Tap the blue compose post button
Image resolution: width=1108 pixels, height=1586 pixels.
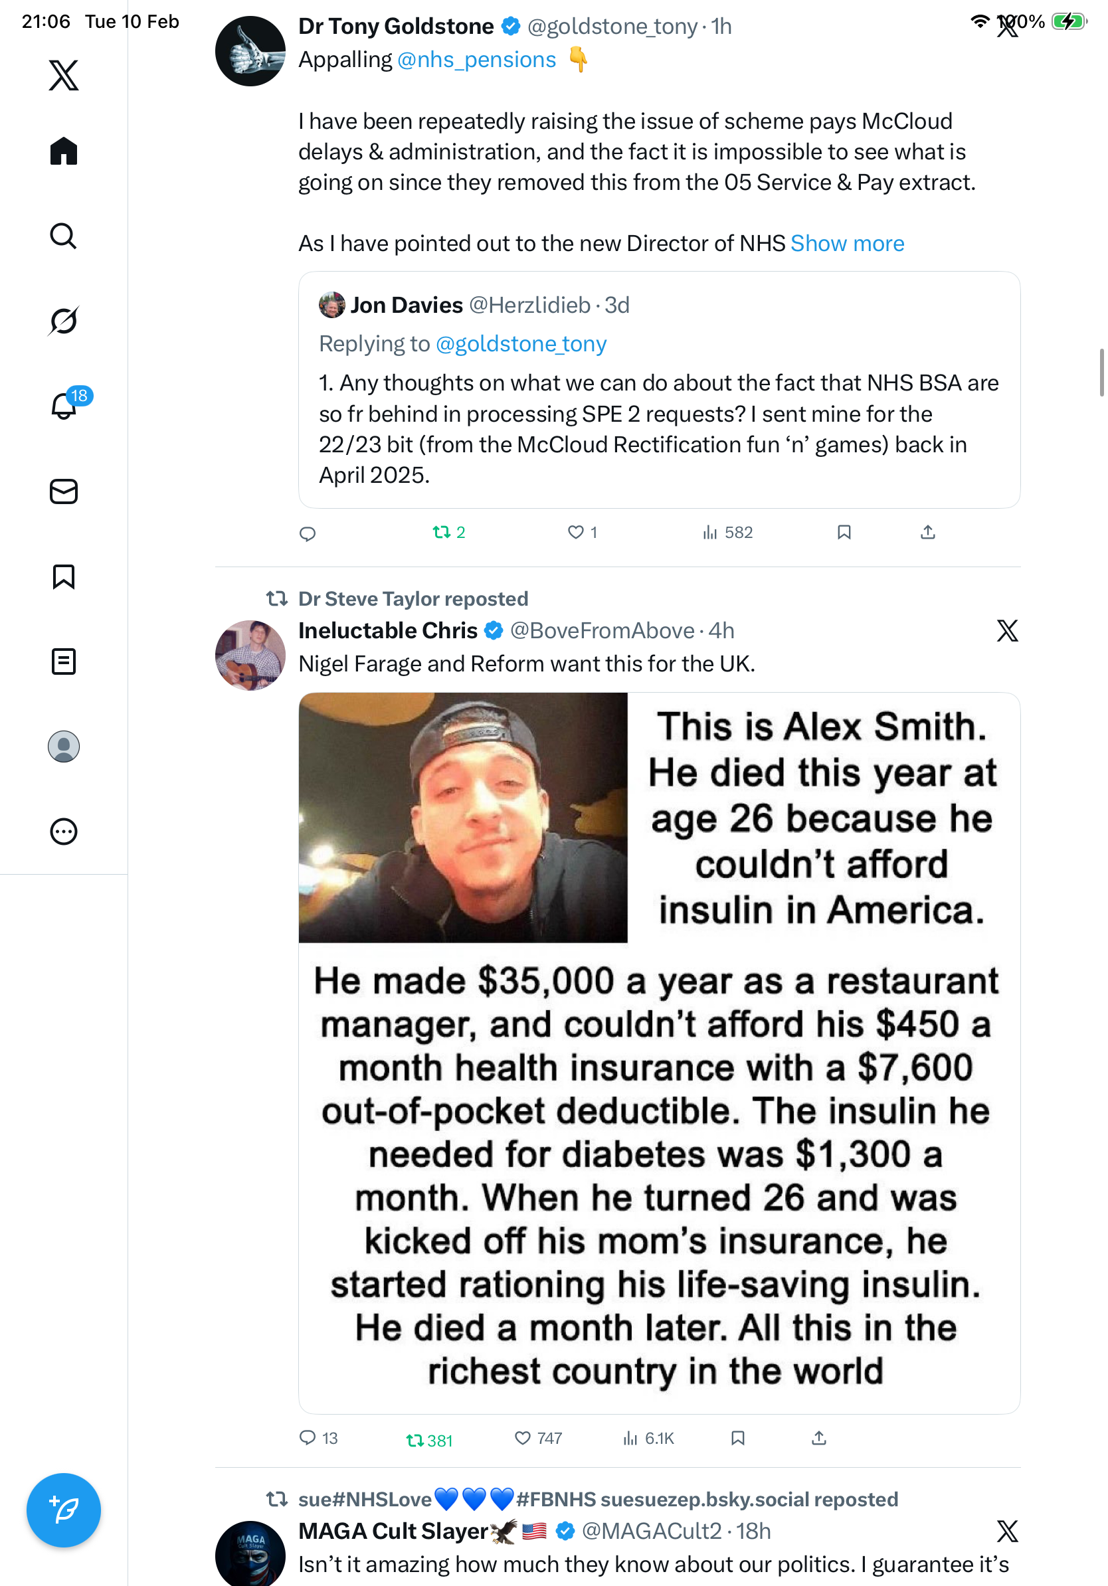64,1510
